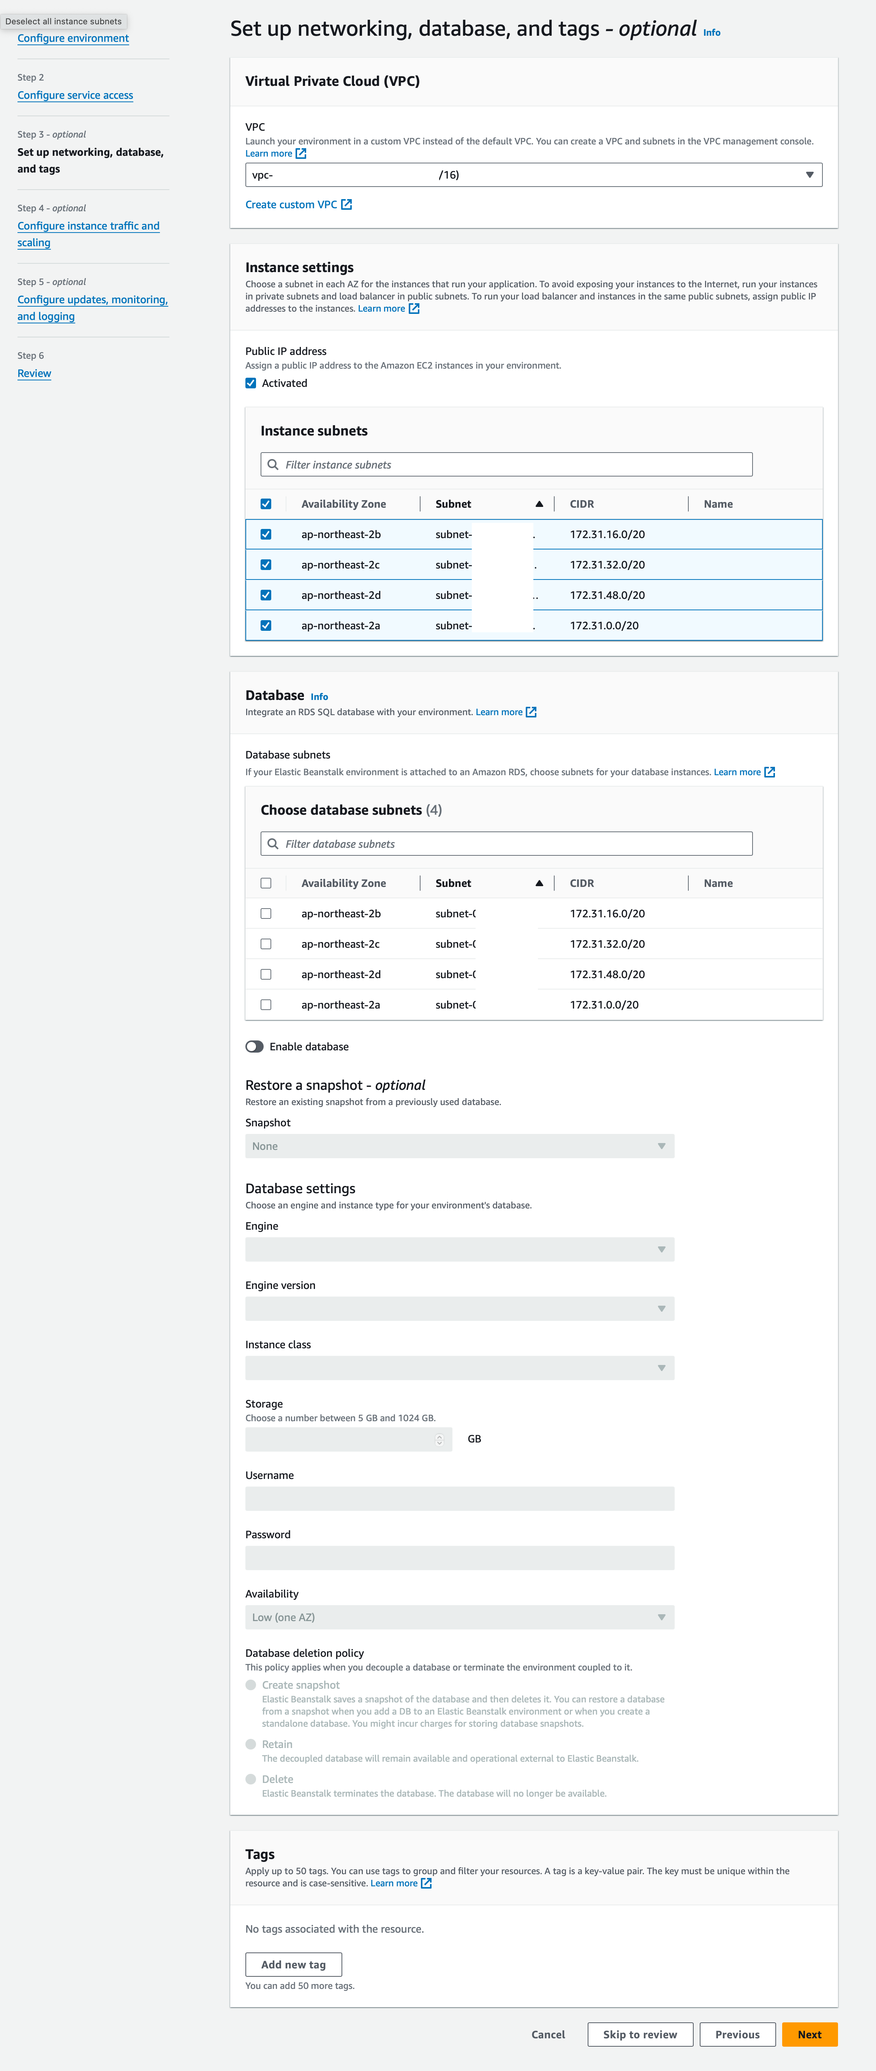Sort database subnets by Subnet column arrow
The height and width of the screenshot is (2071, 876).
tap(539, 883)
